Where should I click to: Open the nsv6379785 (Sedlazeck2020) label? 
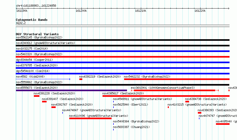click(x=37, y=65)
